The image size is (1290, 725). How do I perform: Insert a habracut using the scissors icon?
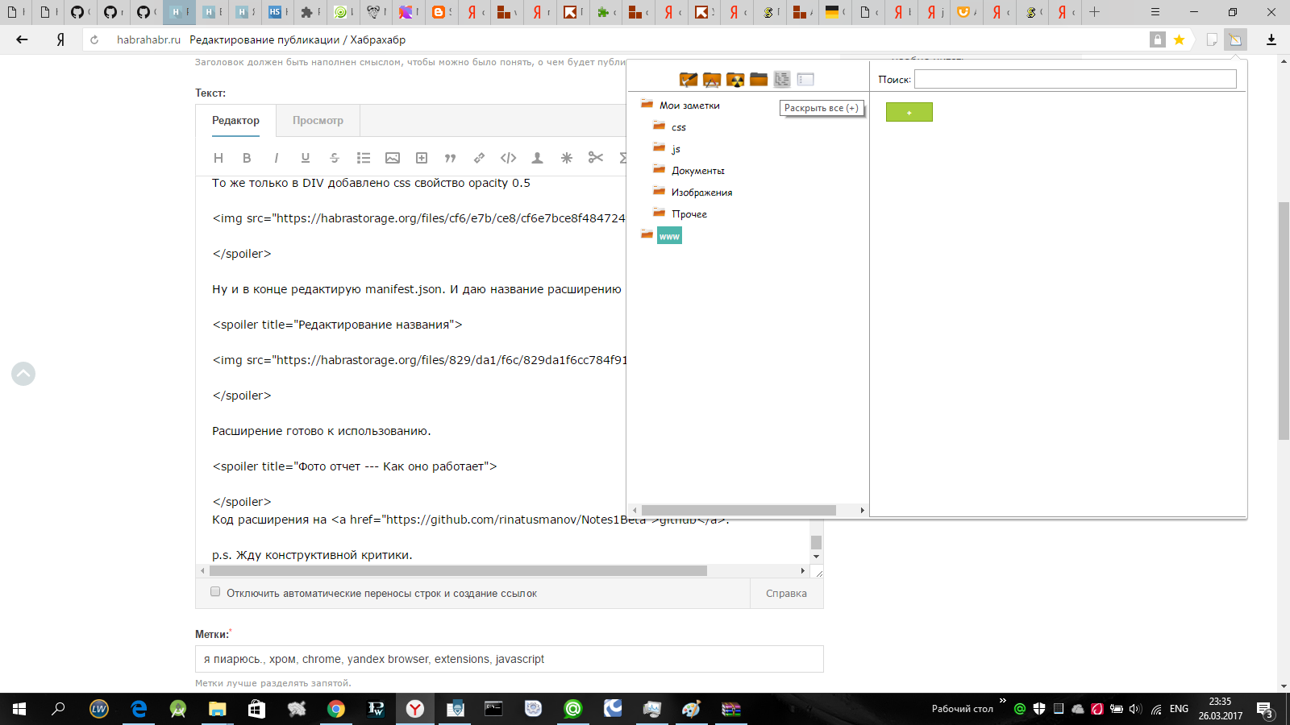coord(595,158)
